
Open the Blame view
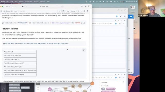point(73,11)
